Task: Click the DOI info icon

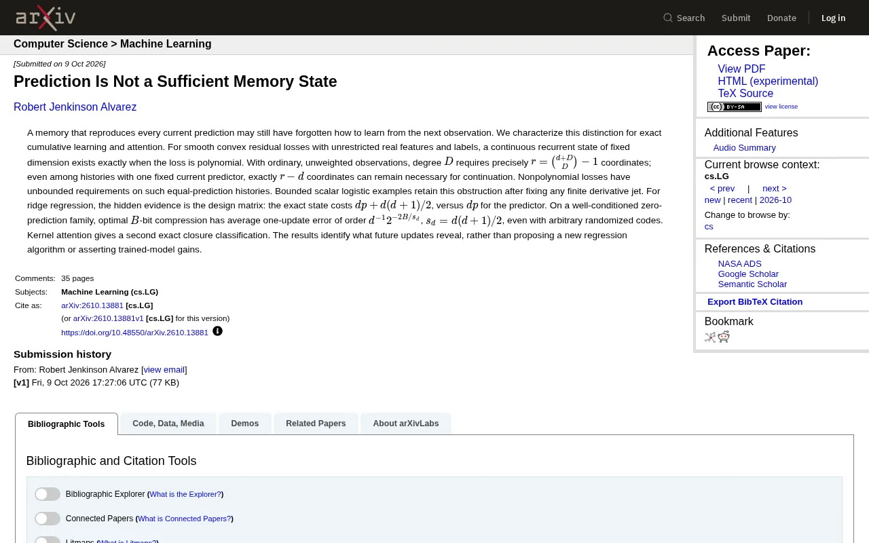Action: point(217,331)
